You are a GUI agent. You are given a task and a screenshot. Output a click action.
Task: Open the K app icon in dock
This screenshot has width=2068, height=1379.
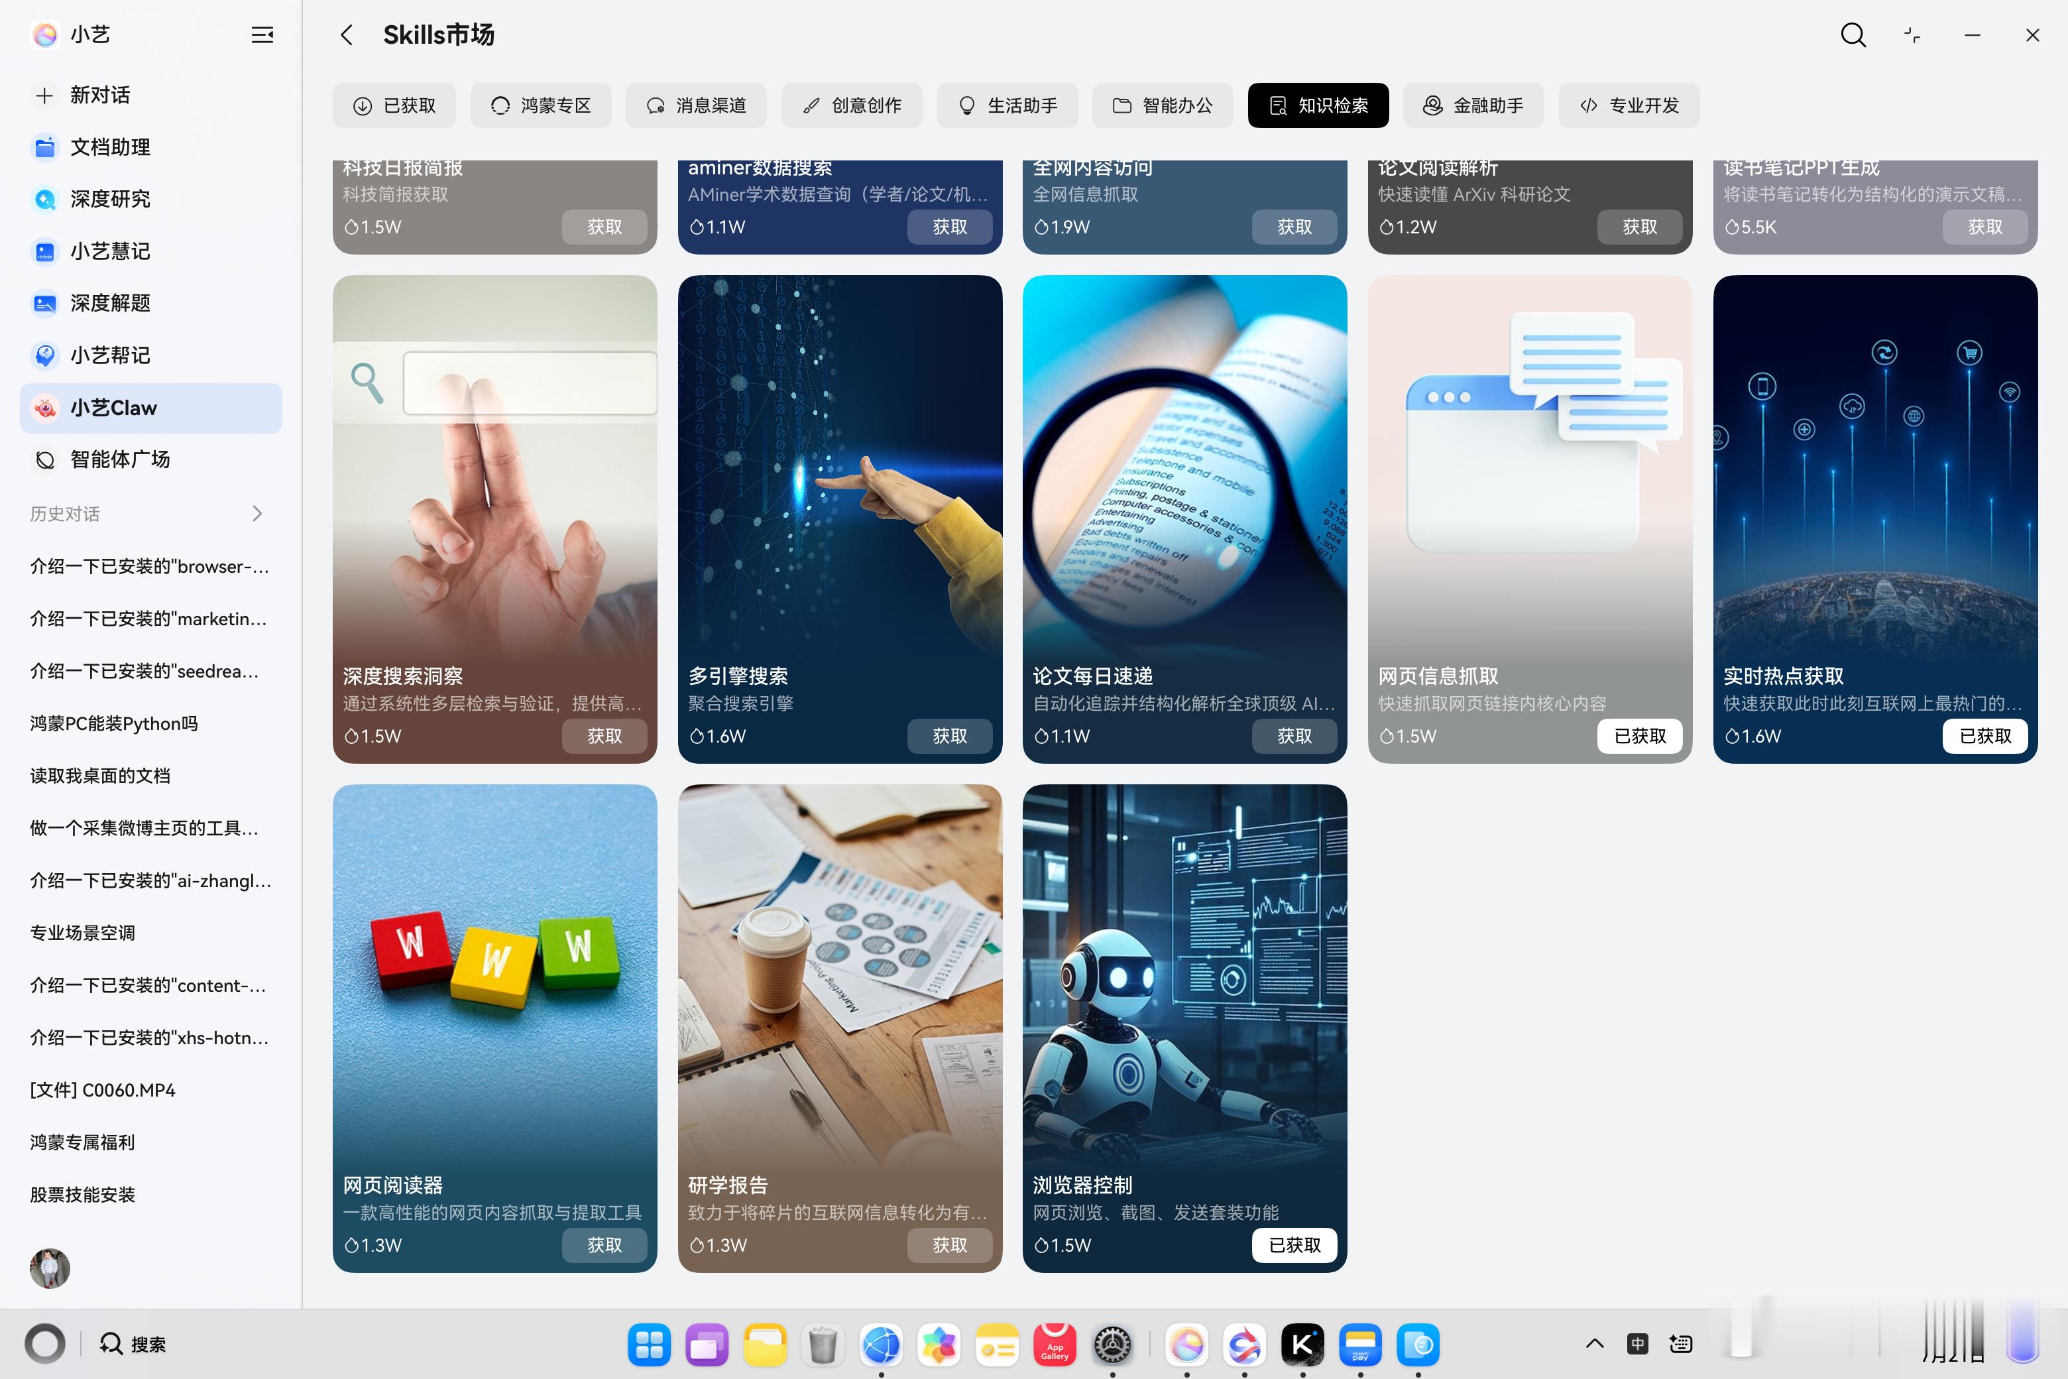pyautogui.click(x=1302, y=1344)
